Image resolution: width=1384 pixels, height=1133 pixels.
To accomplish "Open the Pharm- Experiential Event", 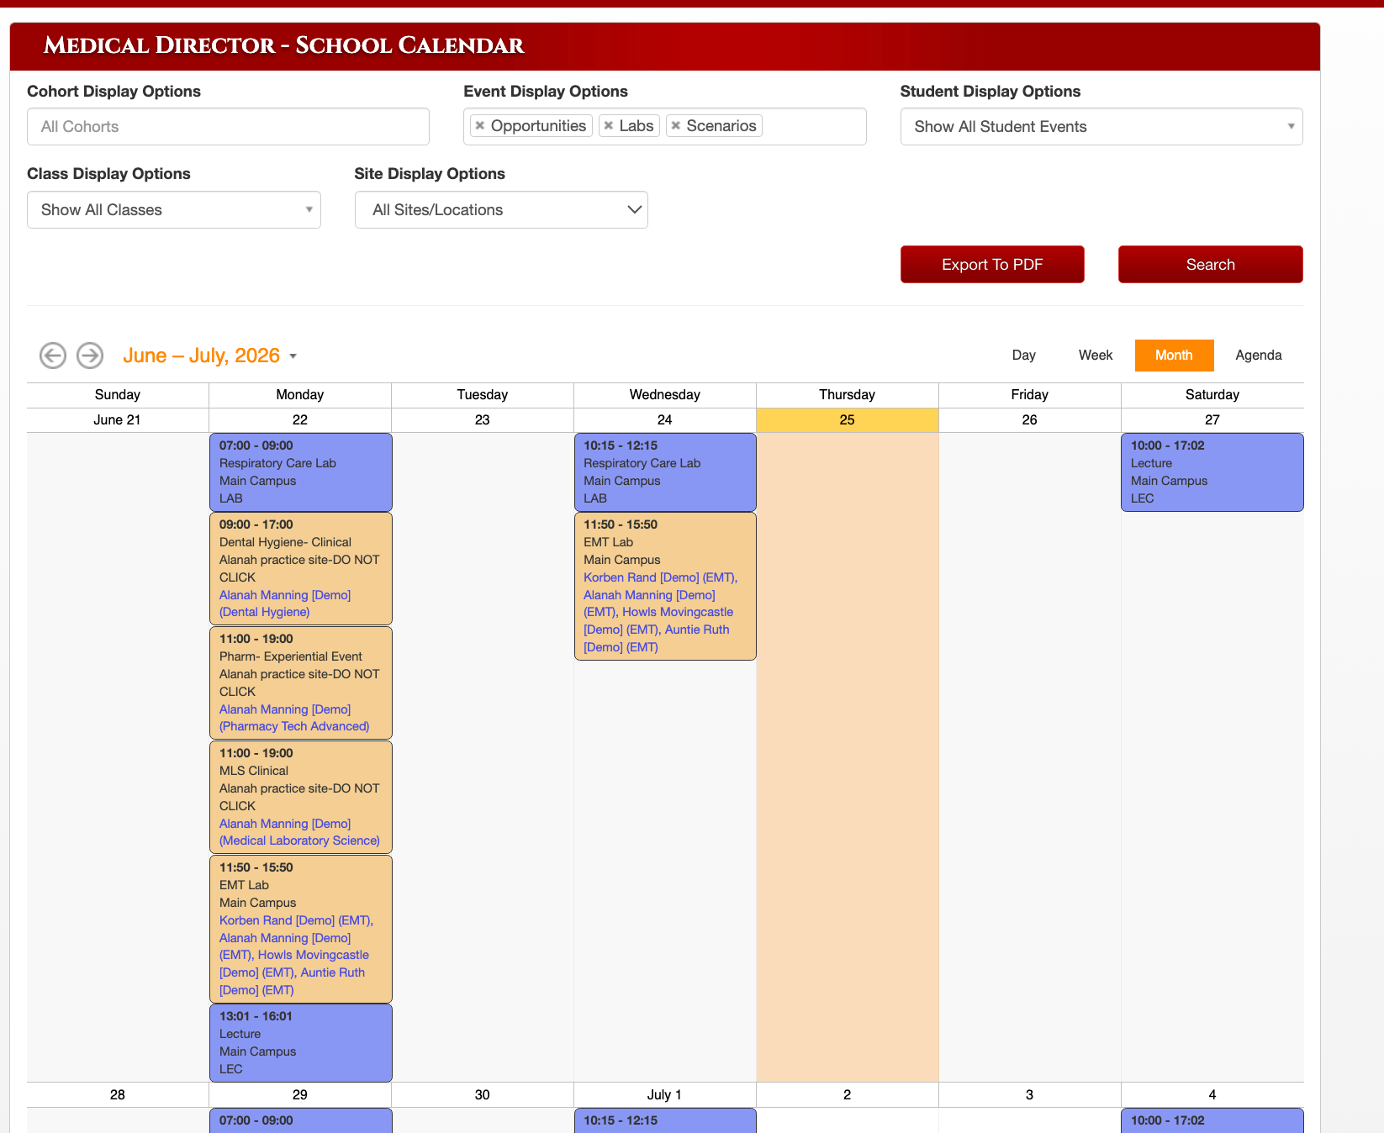I will [x=301, y=682].
